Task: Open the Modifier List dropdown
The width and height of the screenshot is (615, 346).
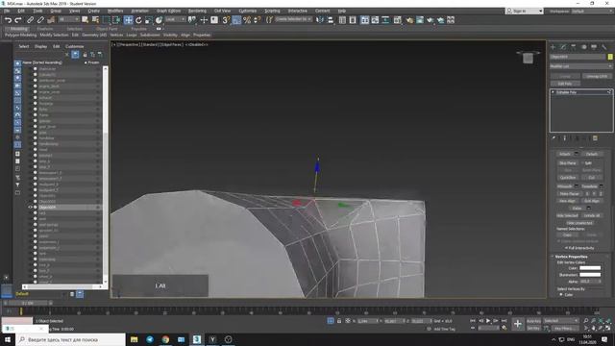Action: click(580, 66)
